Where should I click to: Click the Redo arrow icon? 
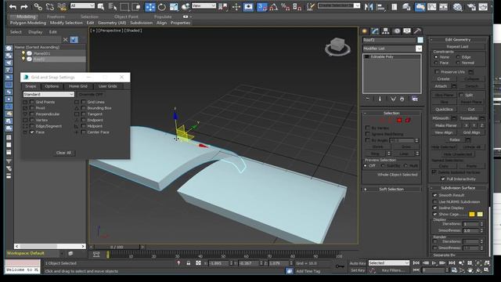coord(24,7)
